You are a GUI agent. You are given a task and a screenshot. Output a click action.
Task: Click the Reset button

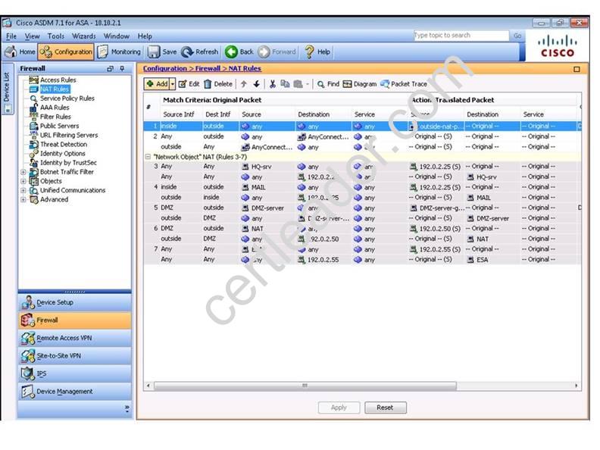pyautogui.click(x=386, y=408)
